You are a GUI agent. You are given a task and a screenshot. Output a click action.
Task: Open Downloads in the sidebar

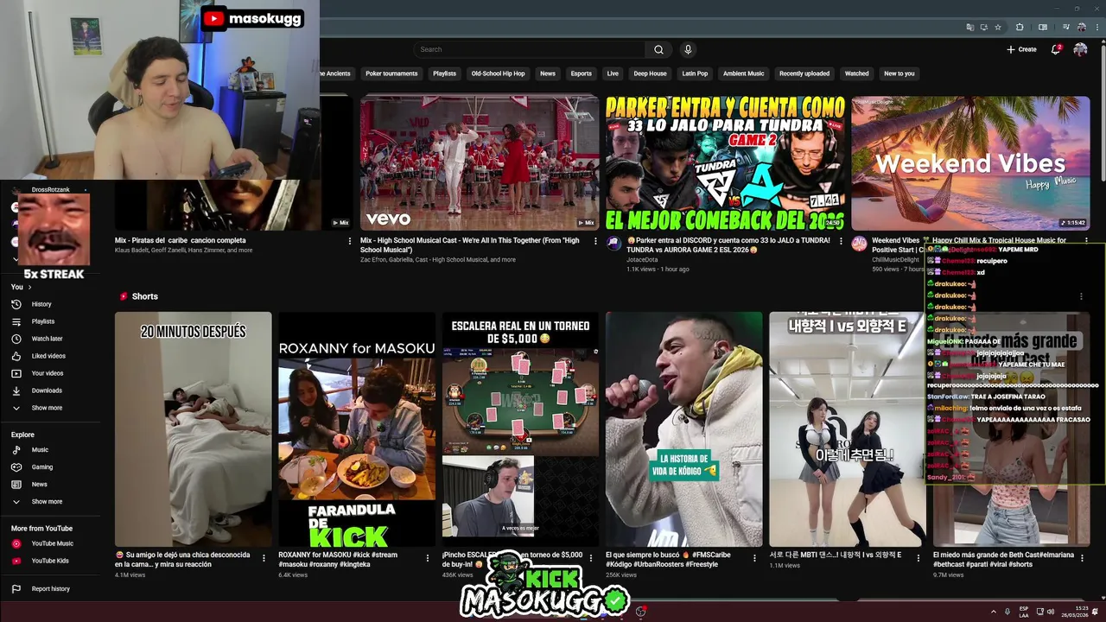click(x=47, y=390)
